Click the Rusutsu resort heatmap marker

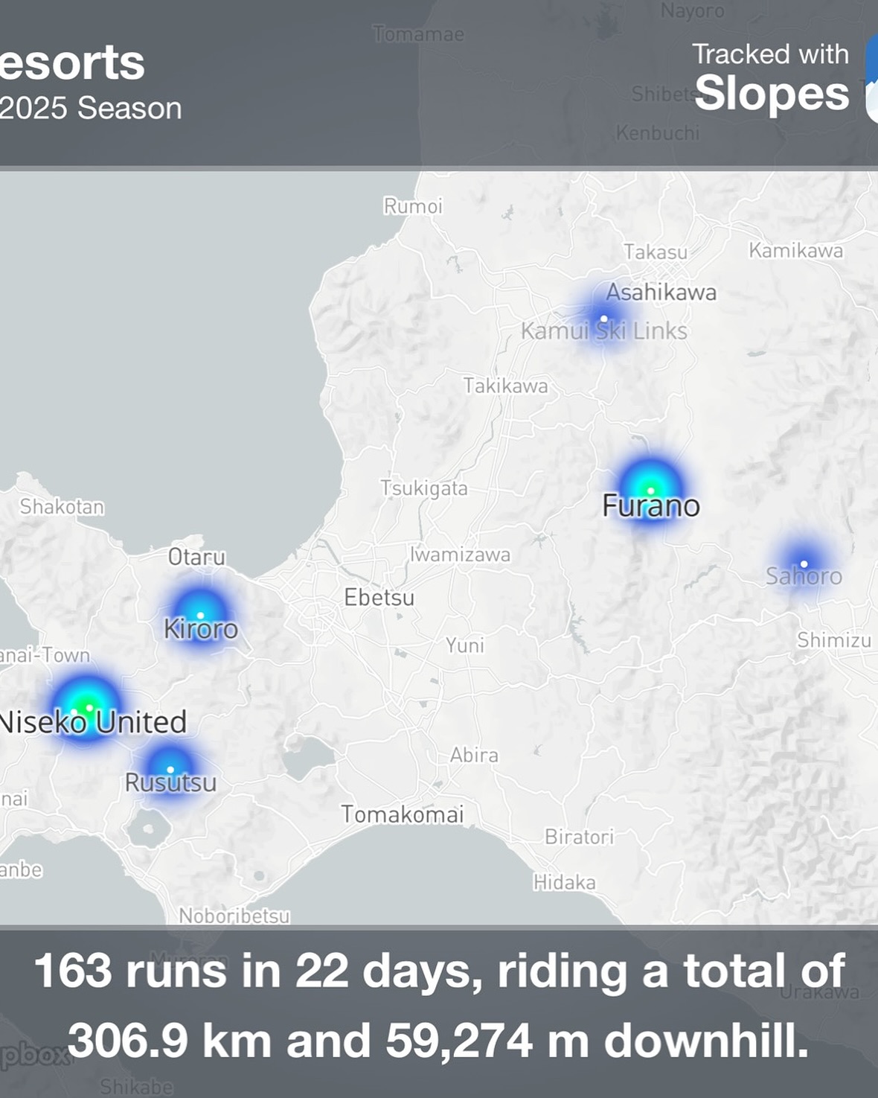click(x=170, y=769)
